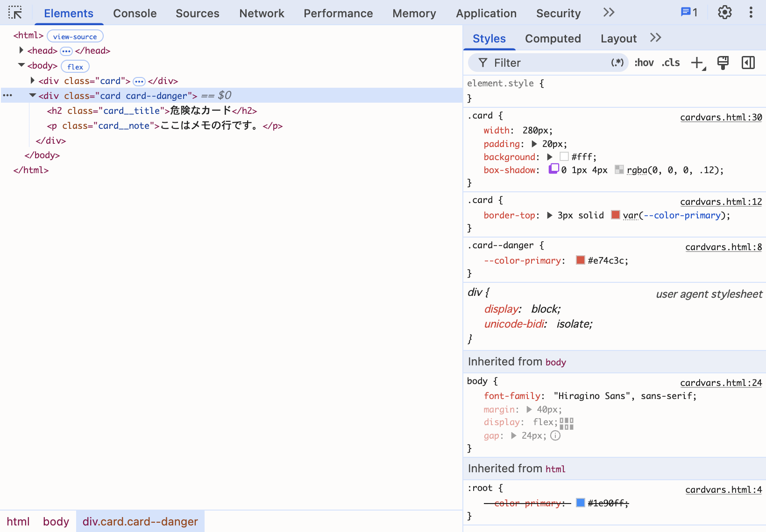Expand the background shorthand property
Screen dimensions: 766x532
(550, 157)
